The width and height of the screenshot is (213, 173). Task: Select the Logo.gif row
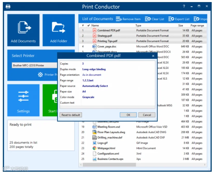coord(143,143)
